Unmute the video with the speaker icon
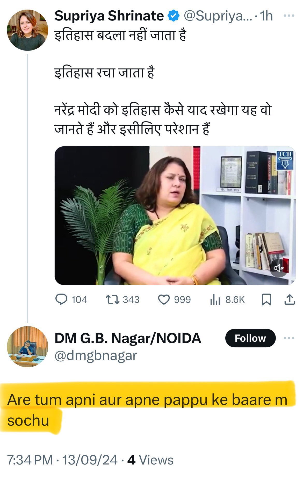The height and width of the screenshot is (479, 303). pyautogui.click(x=279, y=268)
